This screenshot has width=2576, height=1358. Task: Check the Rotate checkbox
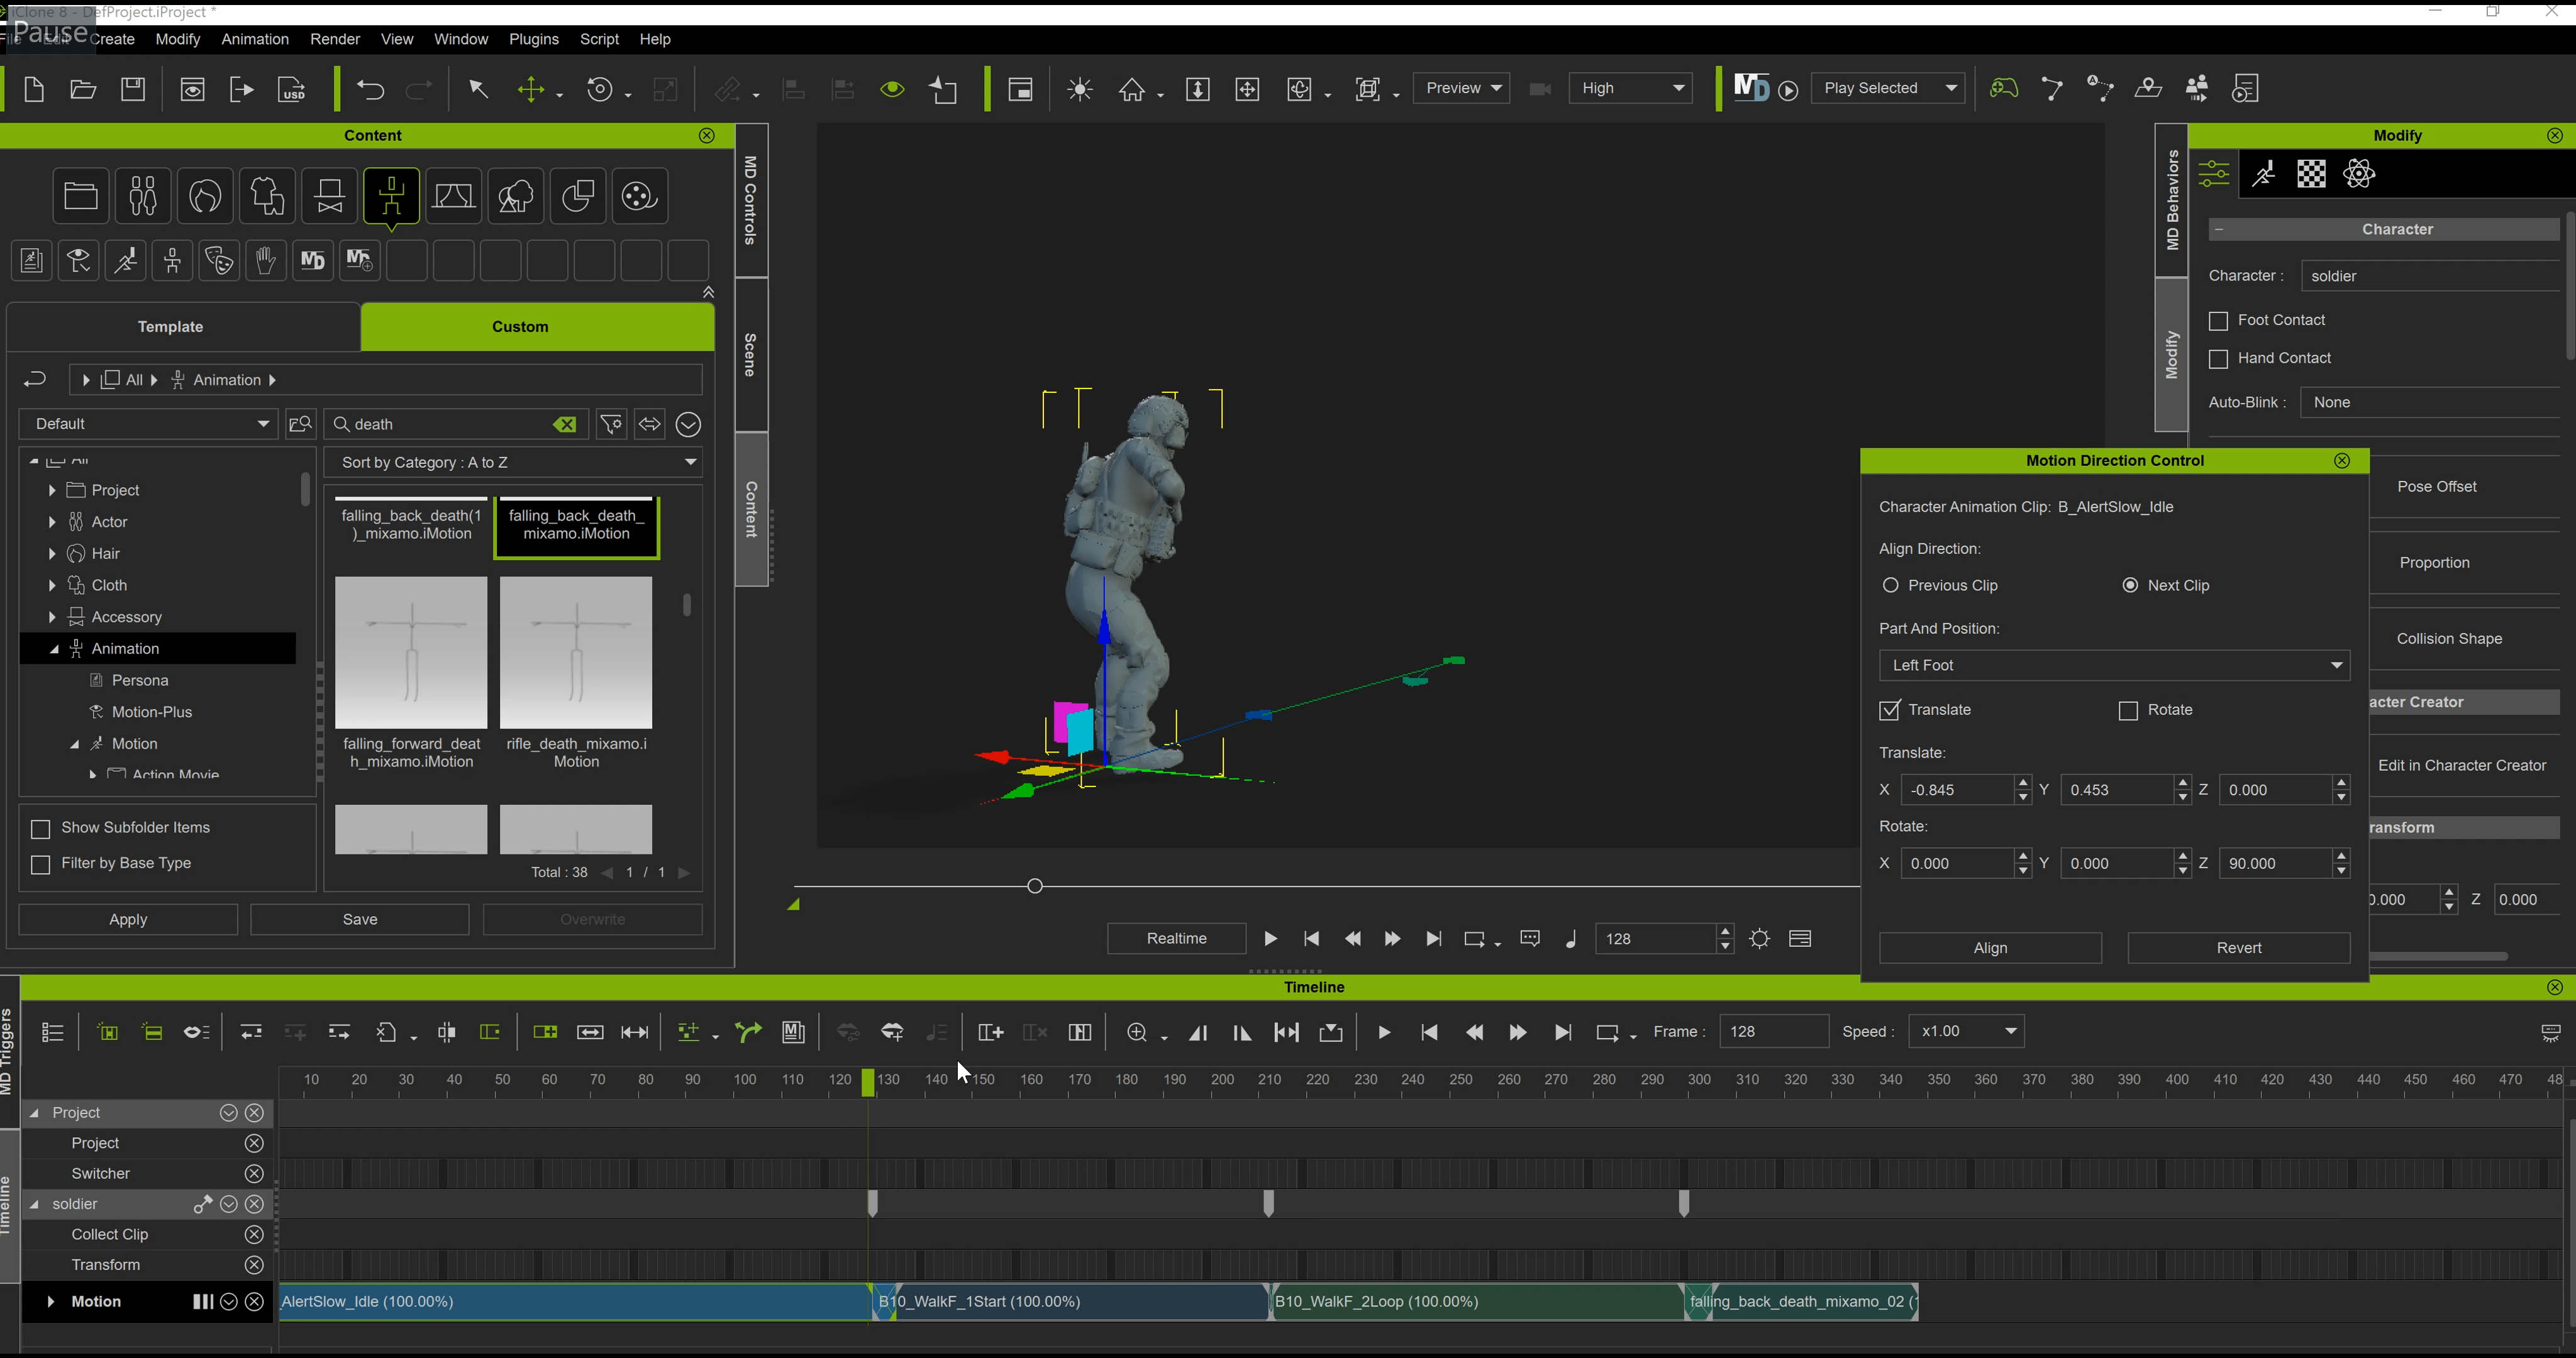2128,711
